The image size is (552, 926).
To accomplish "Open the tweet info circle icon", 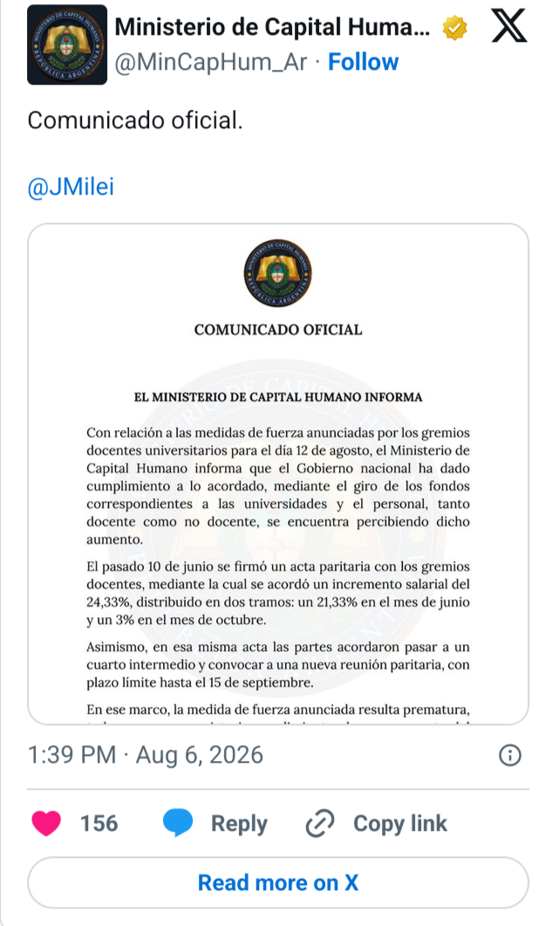I will click(x=510, y=755).
